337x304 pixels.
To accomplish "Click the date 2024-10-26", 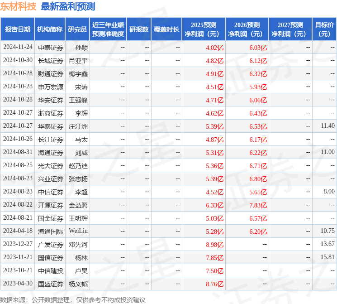I will 18,139.
